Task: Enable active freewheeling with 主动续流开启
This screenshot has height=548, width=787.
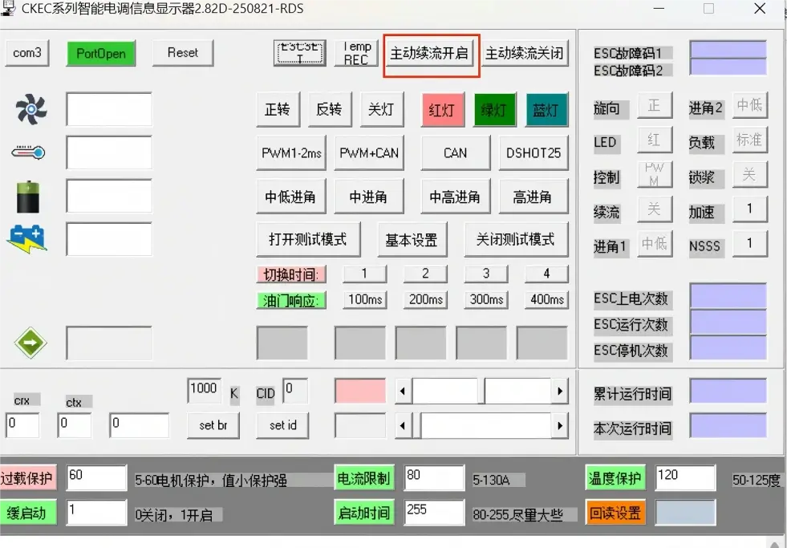Action: click(431, 54)
